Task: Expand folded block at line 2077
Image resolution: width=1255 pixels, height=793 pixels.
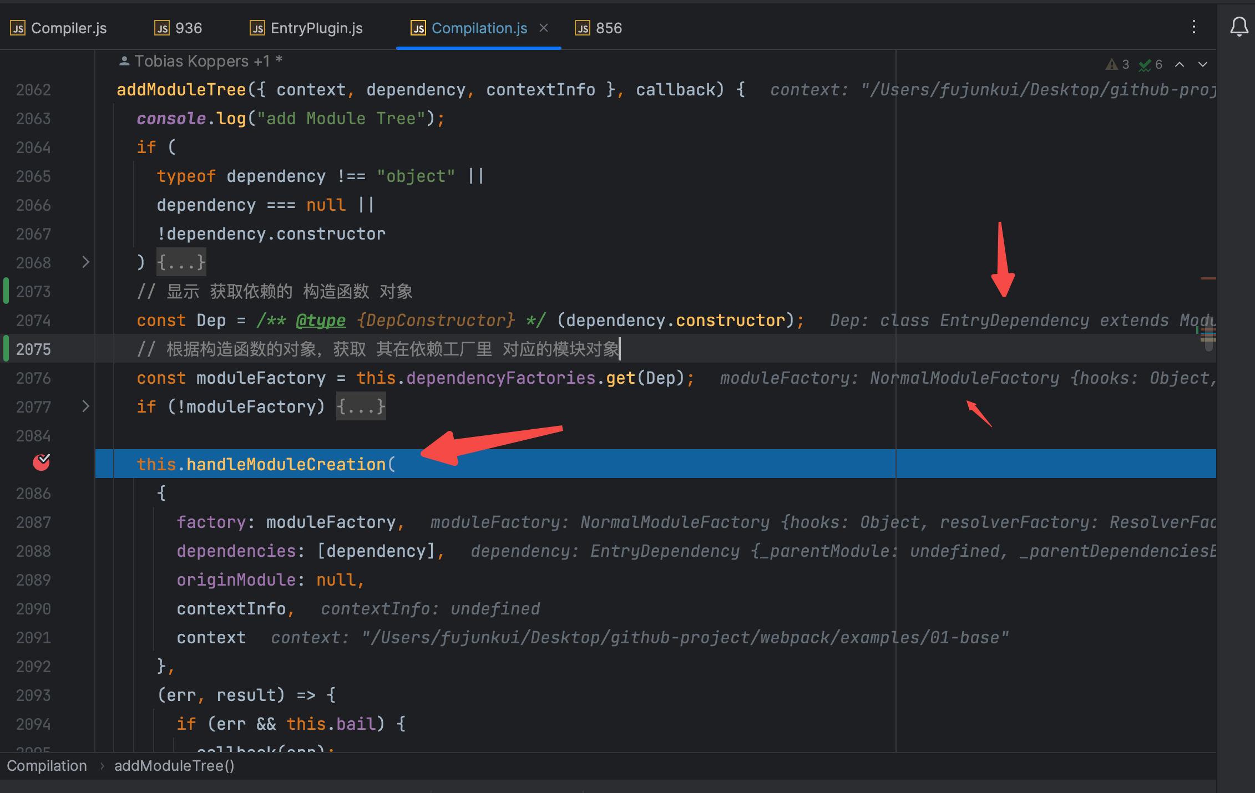Action: [85, 406]
